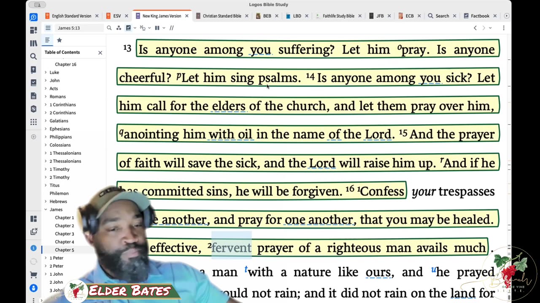Click the James 5:13 reference box
Screen dimensions: 540x303
click(79, 28)
